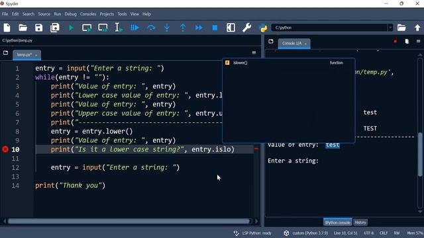Screen dimensions: 424x238
Task: Click custom (Python 3.7.9) interpreter status
Action: 306,233
